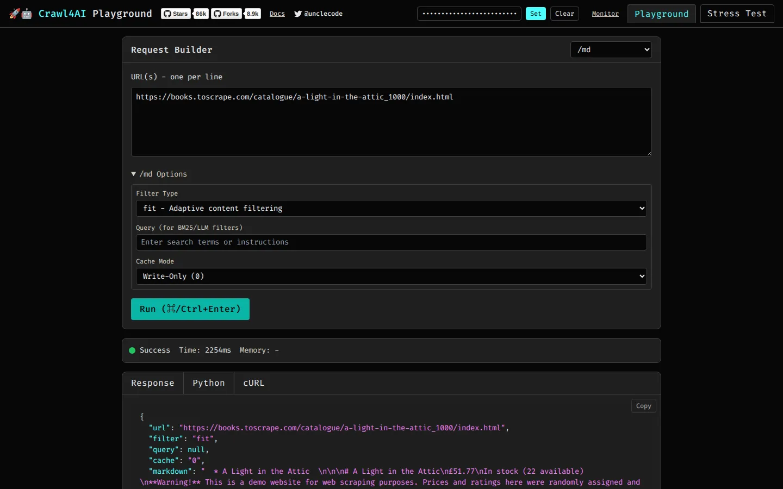Click the Query search terms field
783x489 pixels.
click(x=391, y=242)
